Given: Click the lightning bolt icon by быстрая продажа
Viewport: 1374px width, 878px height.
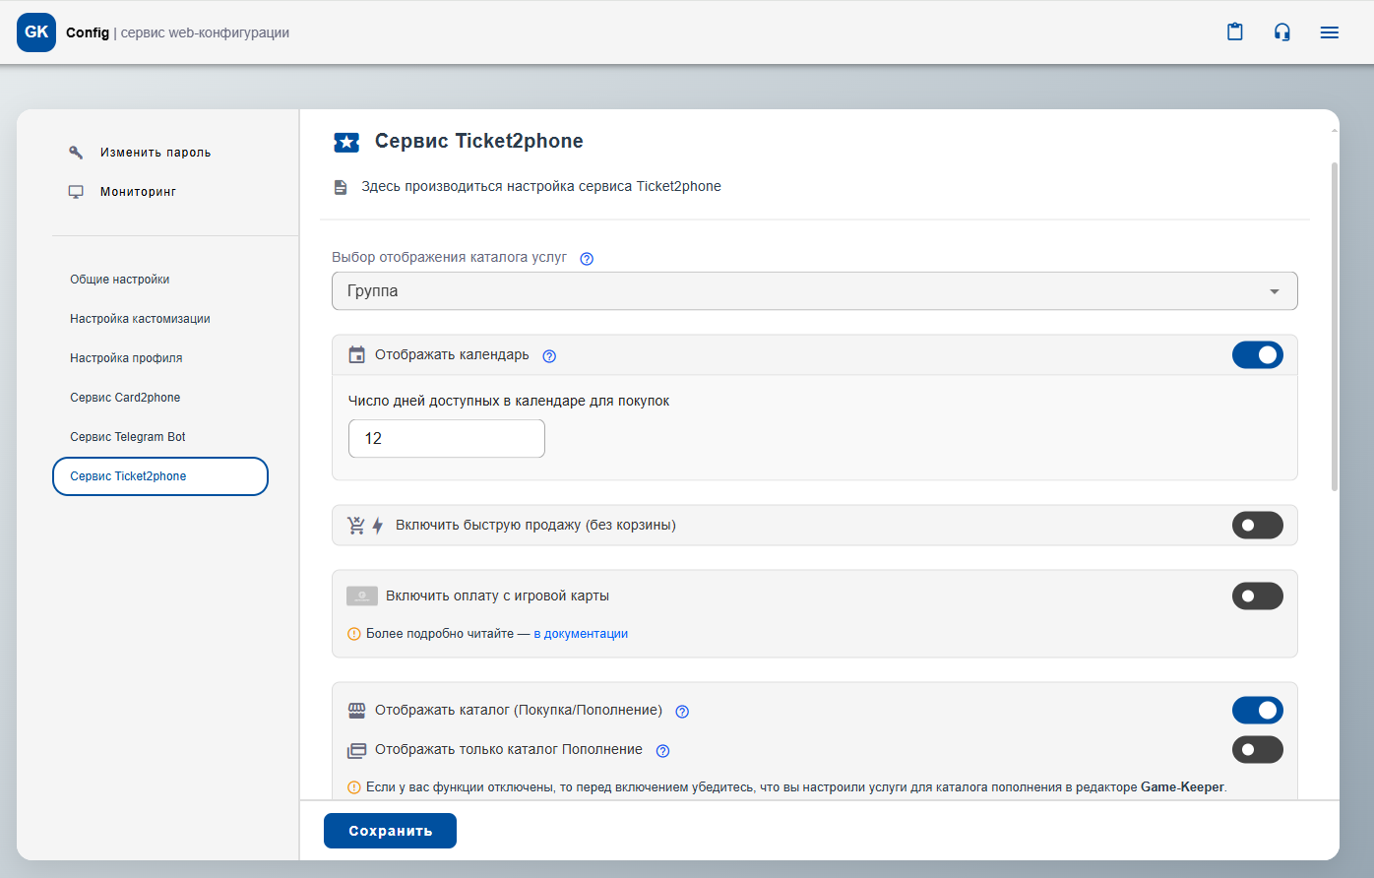Looking at the screenshot, I should [x=377, y=526].
